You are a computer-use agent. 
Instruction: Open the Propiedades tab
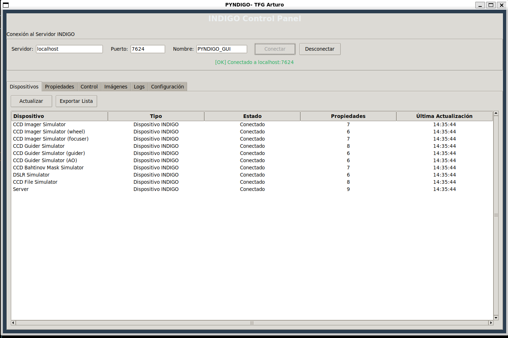point(59,87)
